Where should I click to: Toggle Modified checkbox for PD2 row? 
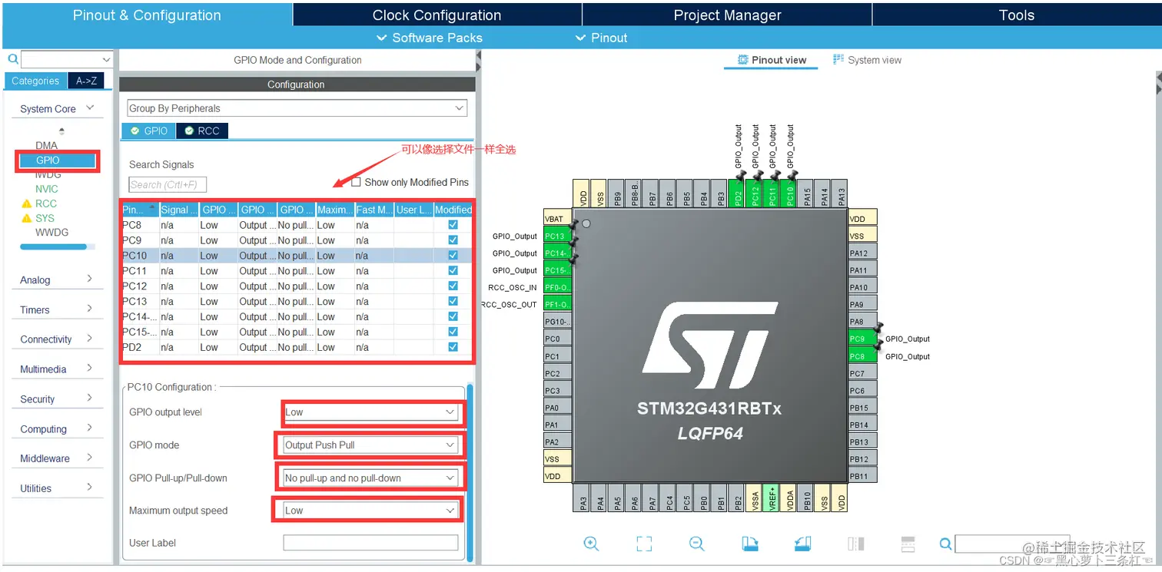click(453, 347)
